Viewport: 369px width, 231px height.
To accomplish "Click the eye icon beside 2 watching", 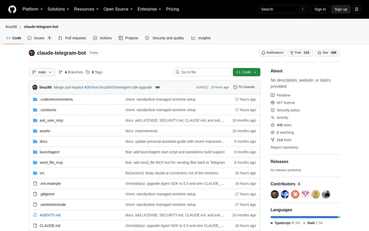I will [272, 132].
